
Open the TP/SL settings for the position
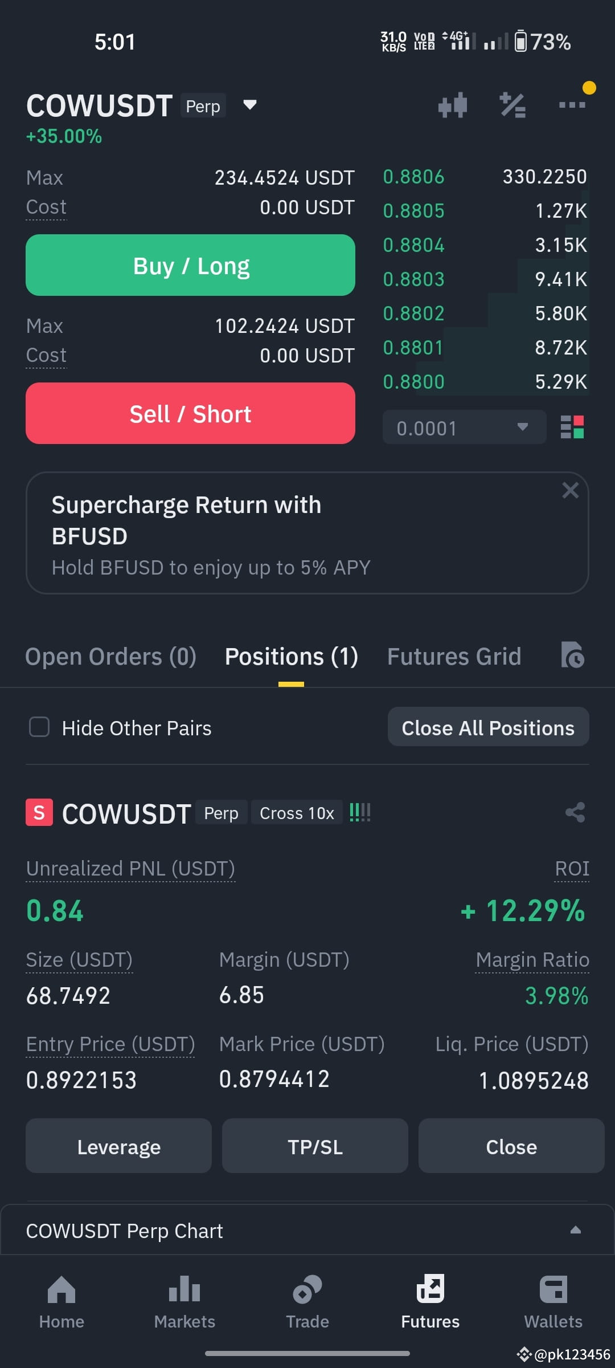coord(315,1146)
